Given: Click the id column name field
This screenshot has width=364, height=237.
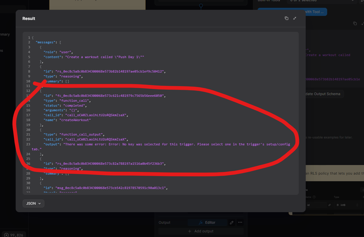Looking at the screenshot, I should tap(316, 205).
